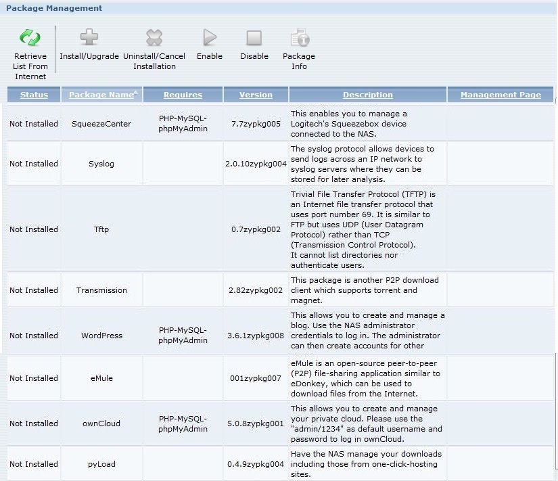The height and width of the screenshot is (481, 558).
Task: Open the Package Info icon
Action: point(300,37)
